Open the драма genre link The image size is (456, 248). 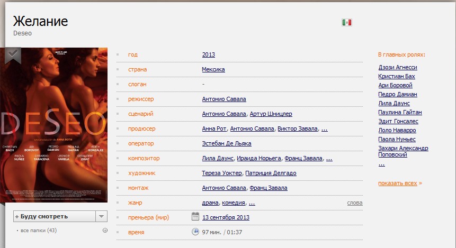click(210, 203)
